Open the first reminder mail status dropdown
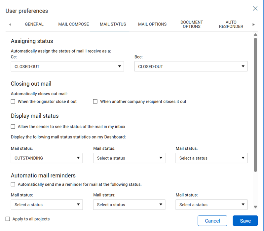Image resolution: width=264 pixels, height=231 pixels. pos(47,205)
